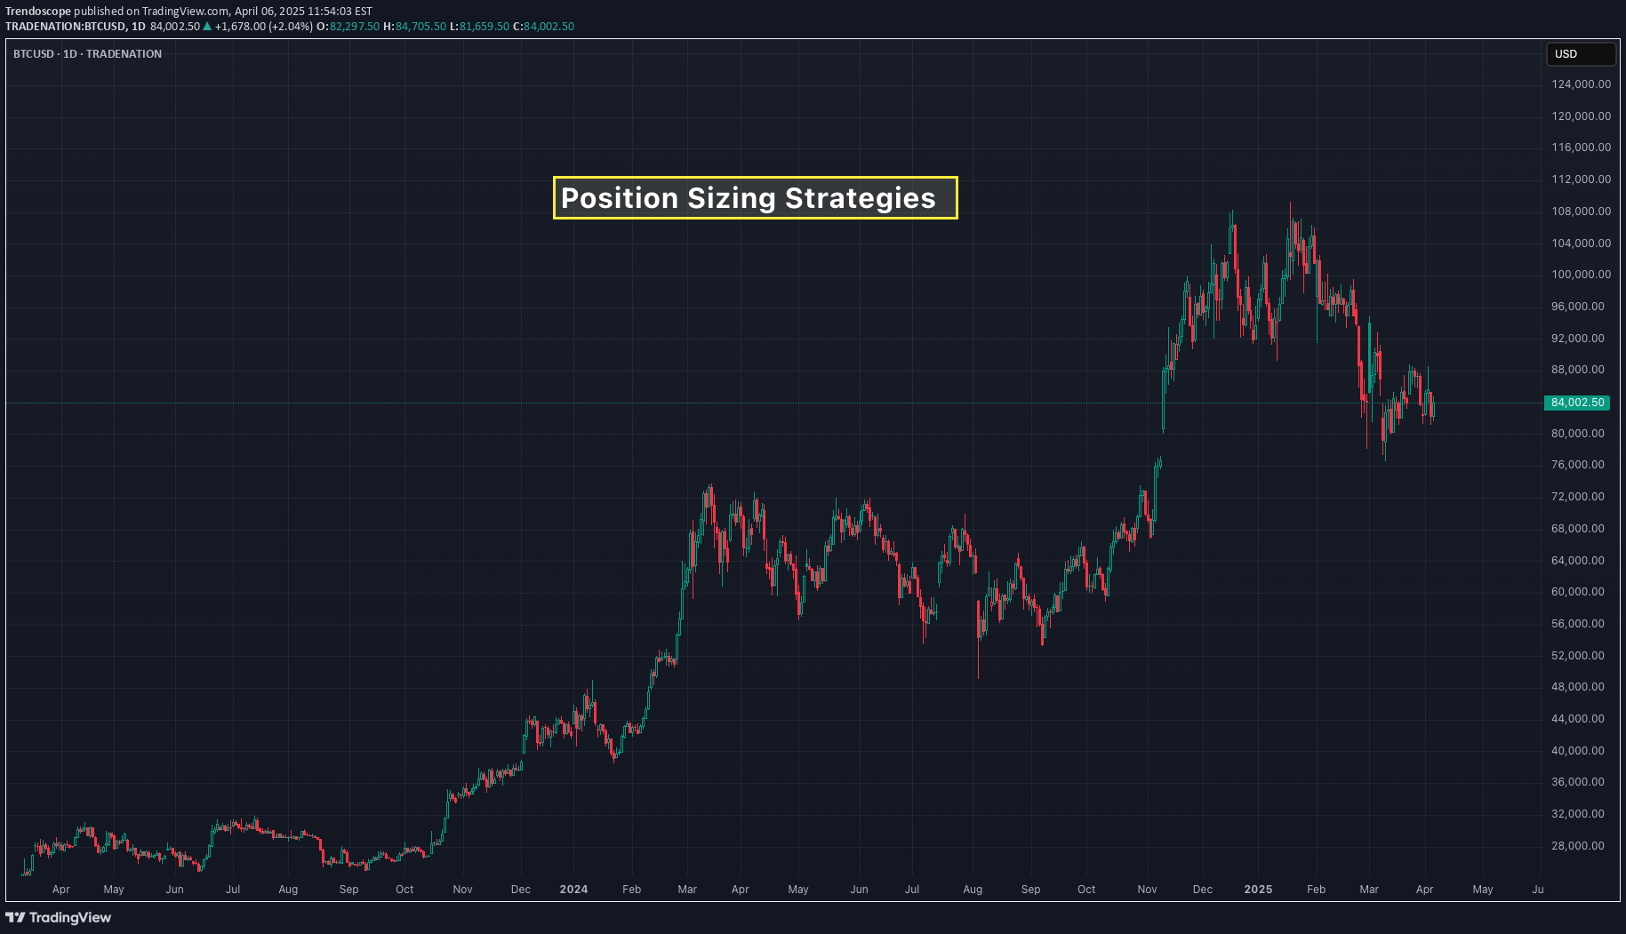Click the C:84,002.50 close value in header
This screenshot has width=1626, height=934.
tap(543, 27)
